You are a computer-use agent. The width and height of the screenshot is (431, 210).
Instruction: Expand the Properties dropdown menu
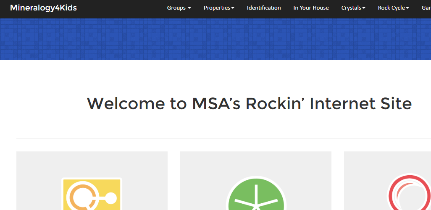click(x=219, y=8)
